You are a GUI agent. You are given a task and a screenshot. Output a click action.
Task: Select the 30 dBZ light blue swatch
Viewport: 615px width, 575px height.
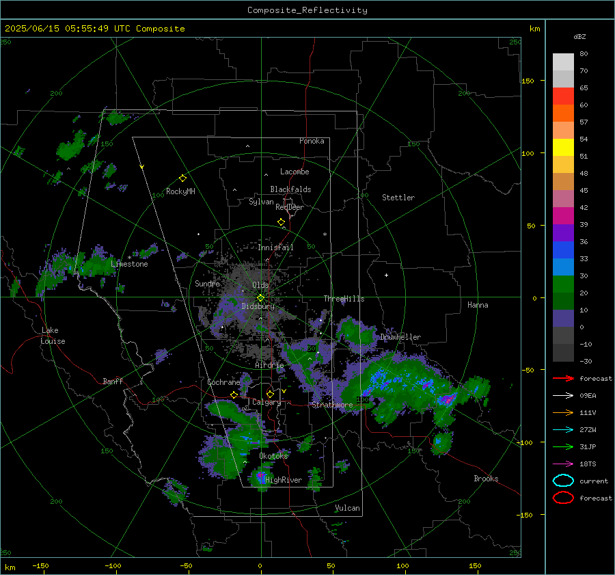coord(563,267)
